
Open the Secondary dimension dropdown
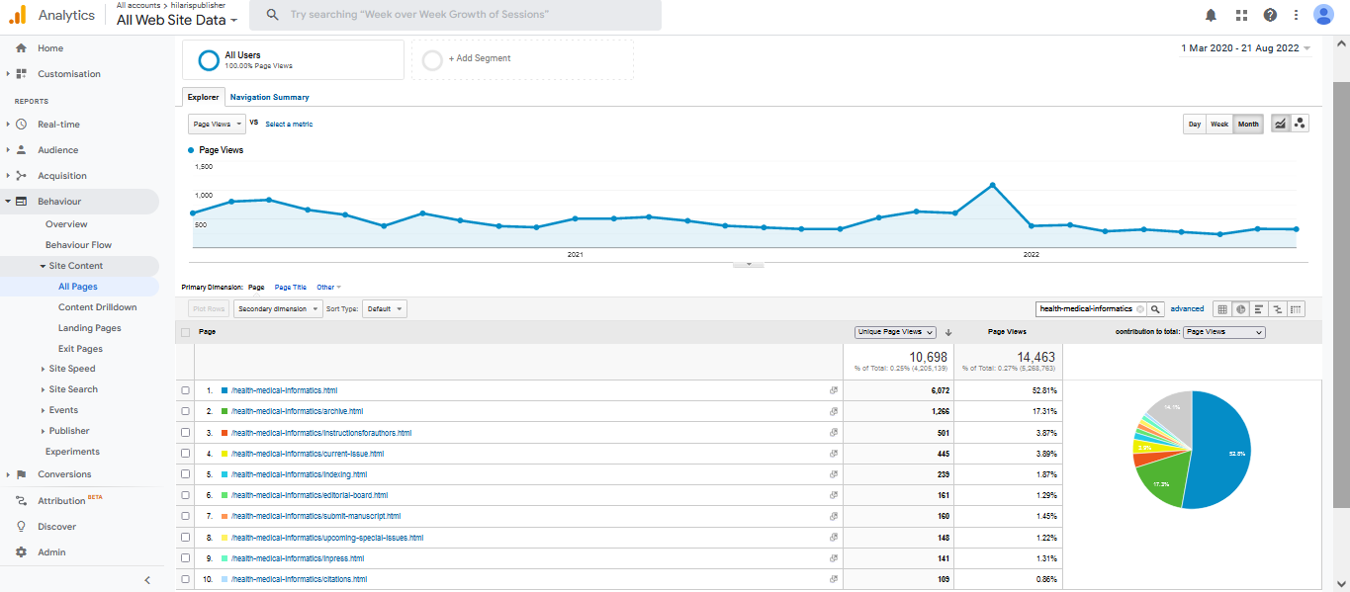pyautogui.click(x=278, y=309)
